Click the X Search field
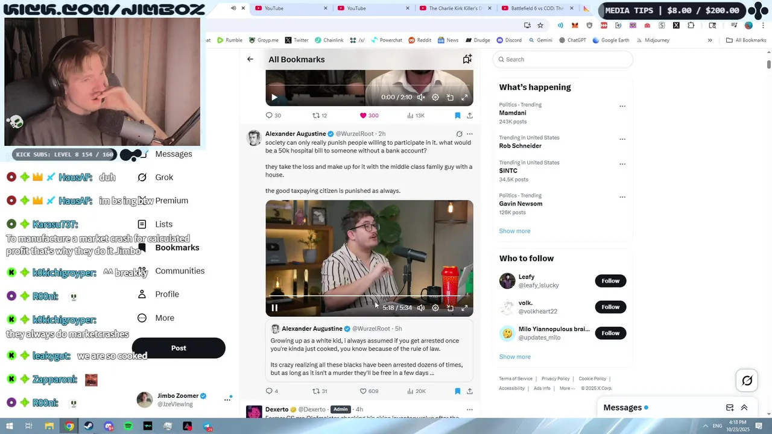The image size is (772, 434). click(x=563, y=59)
